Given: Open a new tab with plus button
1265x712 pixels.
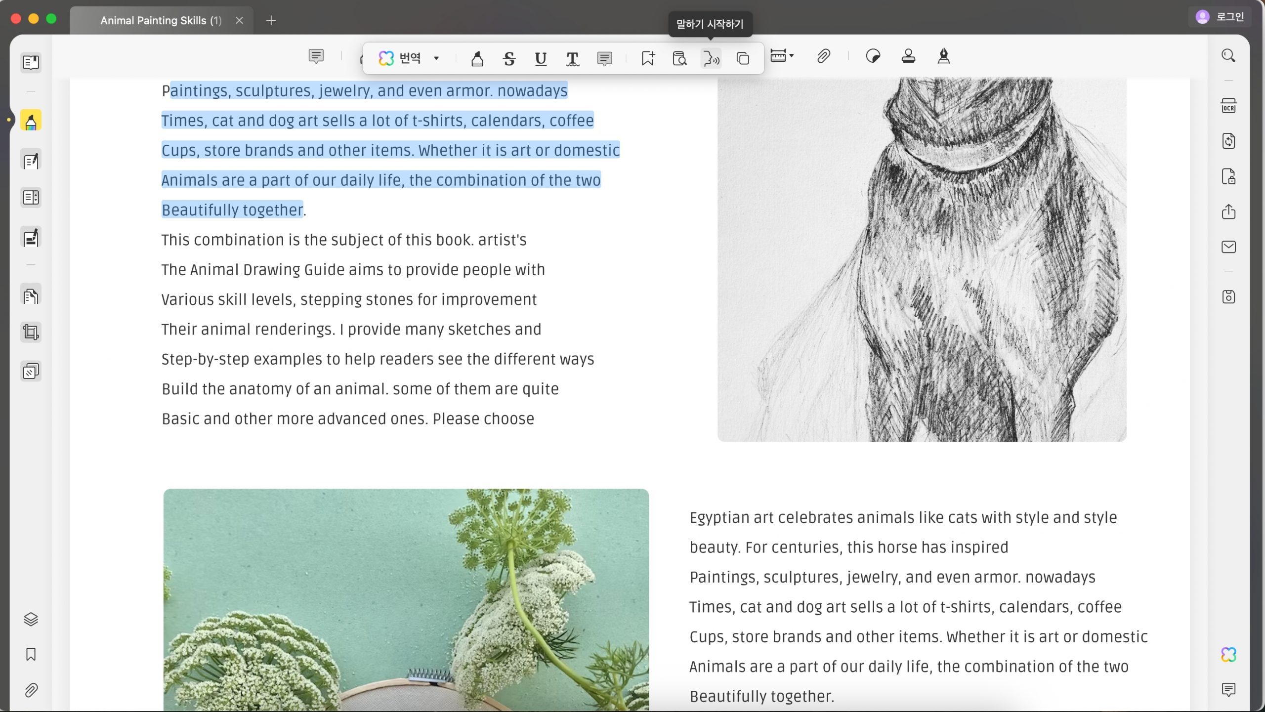Looking at the screenshot, I should pyautogui.click(x=271, y=20).
